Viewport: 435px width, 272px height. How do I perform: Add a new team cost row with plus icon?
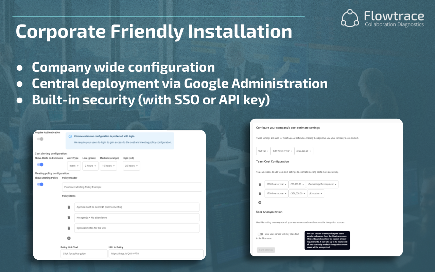pos(260,202)
